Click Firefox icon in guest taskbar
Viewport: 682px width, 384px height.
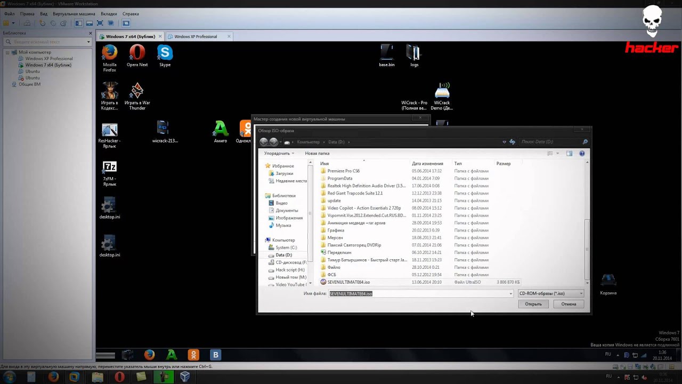tap(149, 355)
